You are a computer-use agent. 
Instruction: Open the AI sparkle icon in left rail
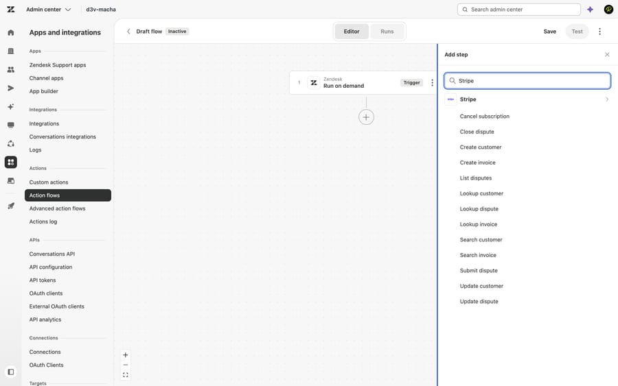click(x=10, y=107)
